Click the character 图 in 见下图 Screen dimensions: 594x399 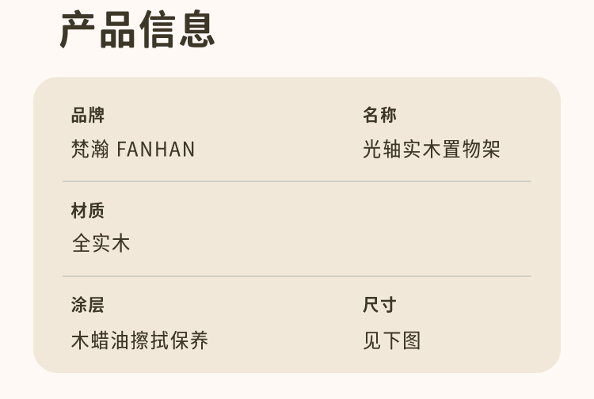click(x=412, y=340)
